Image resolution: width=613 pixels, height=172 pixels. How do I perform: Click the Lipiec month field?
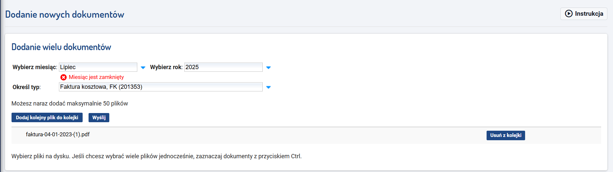click(x=98, y=67)
